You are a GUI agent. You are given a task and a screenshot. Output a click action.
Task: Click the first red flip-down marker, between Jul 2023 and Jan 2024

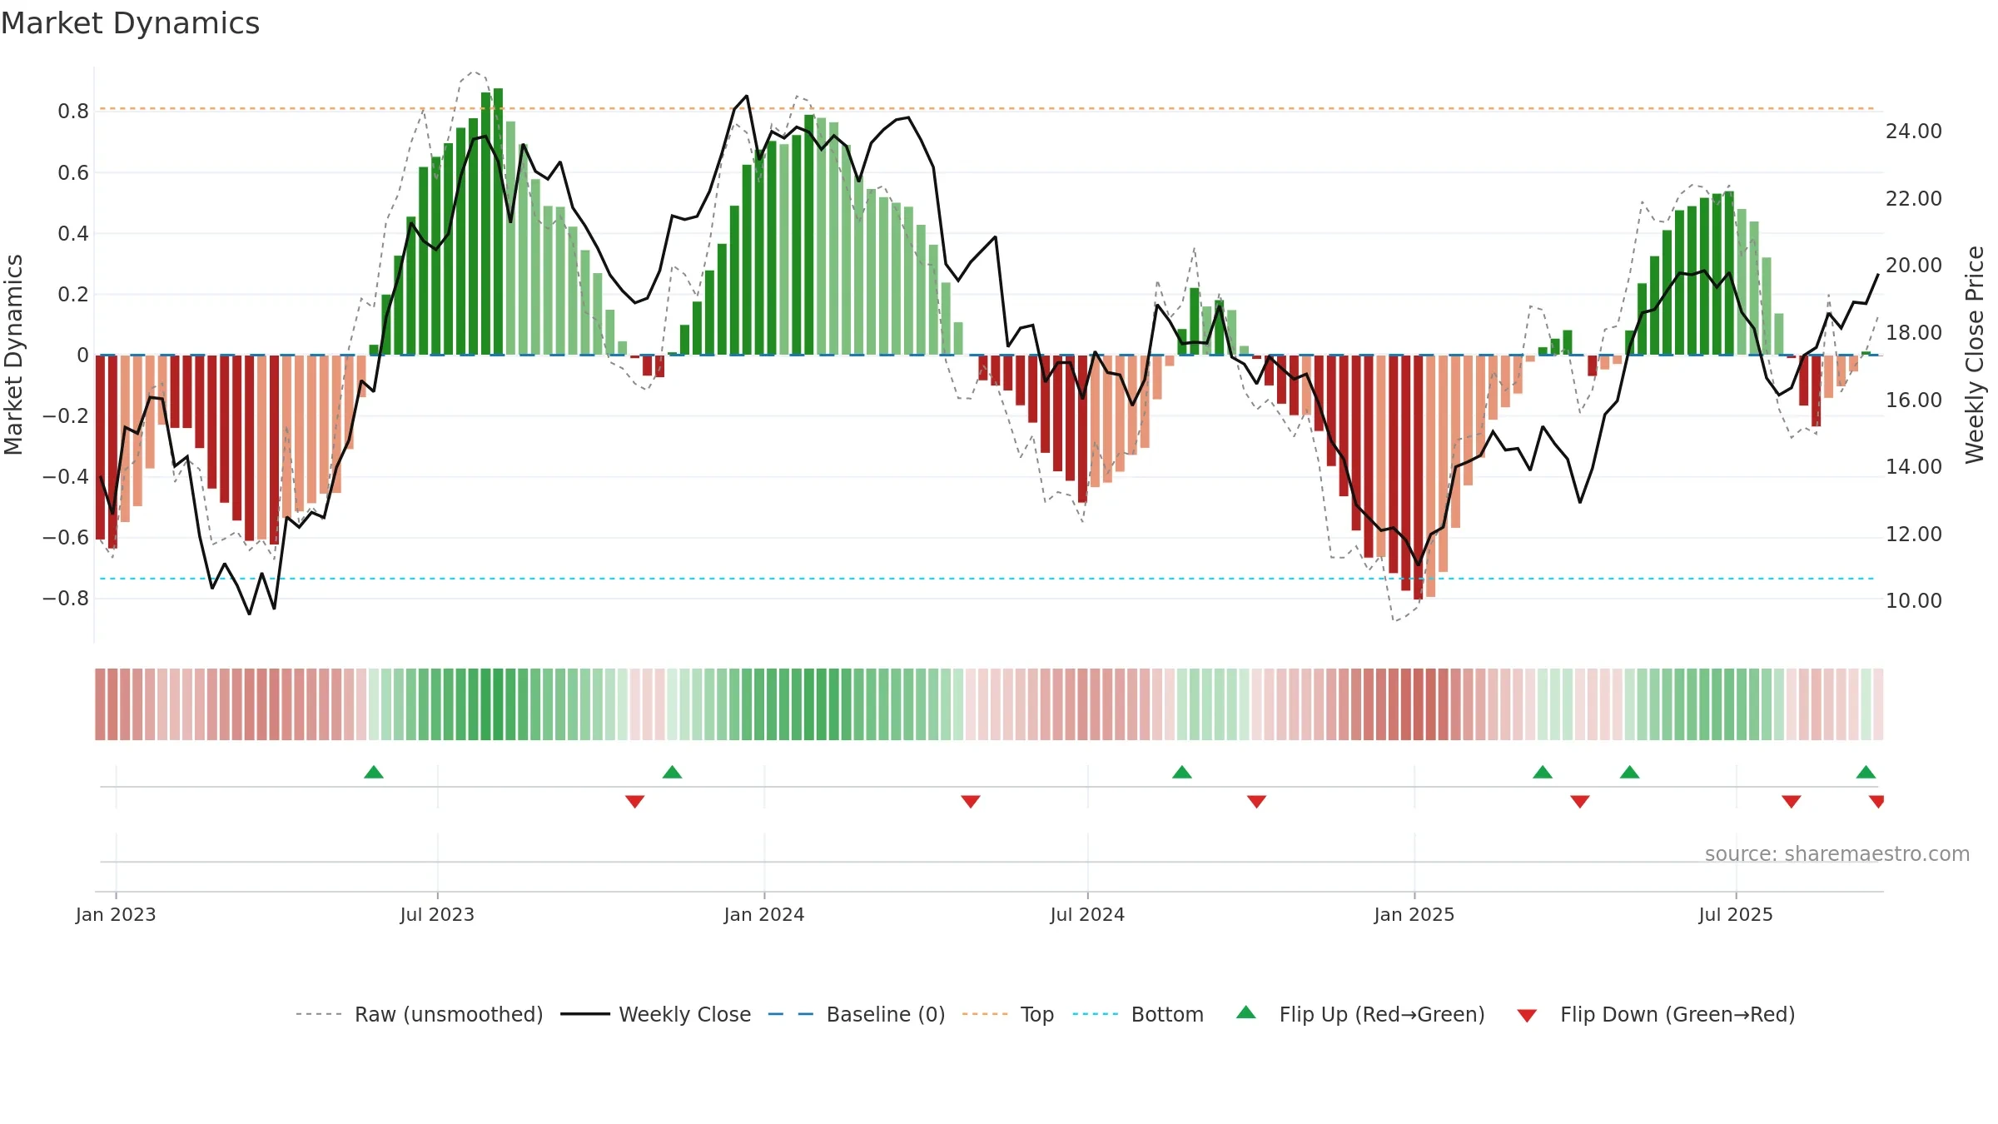[x=635, y=801]
